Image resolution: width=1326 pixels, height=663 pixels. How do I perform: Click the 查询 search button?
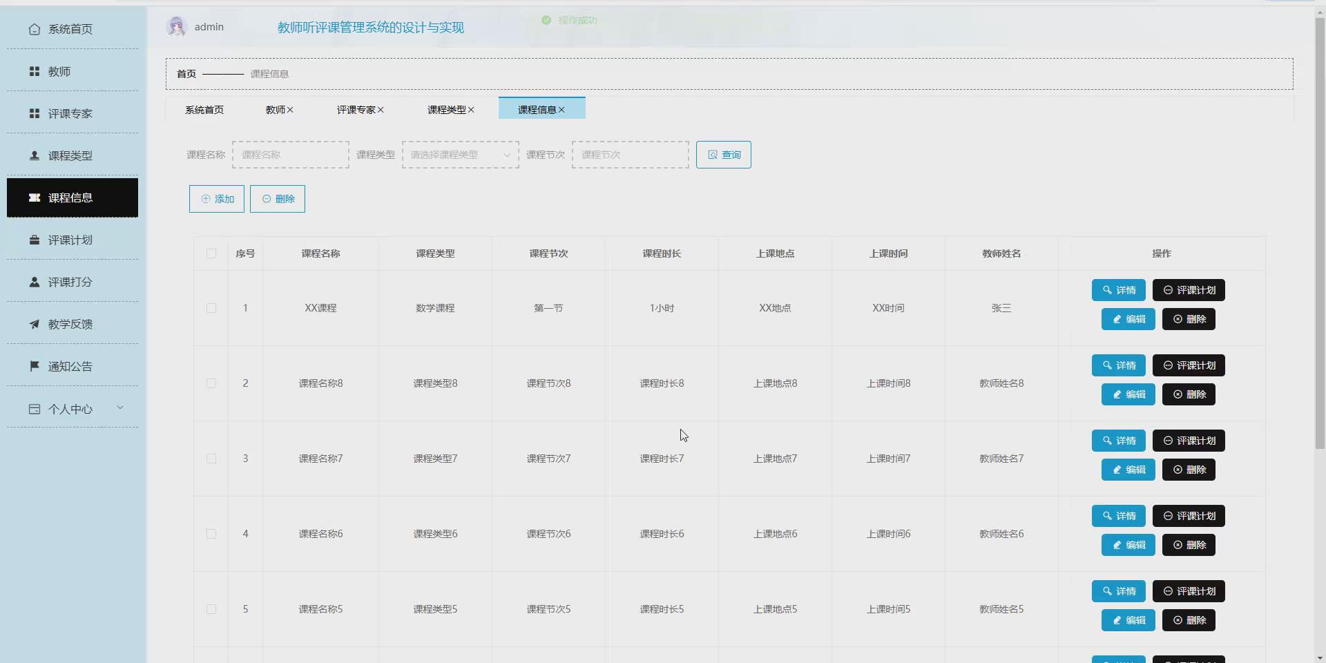(724, 155)
